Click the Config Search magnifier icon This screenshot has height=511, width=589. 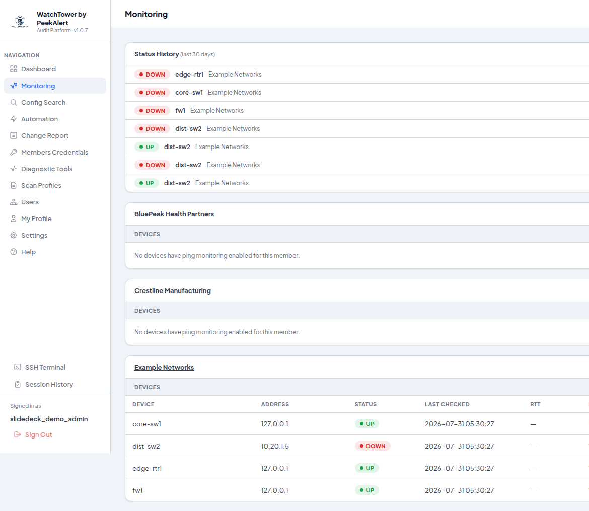(14, 102)
